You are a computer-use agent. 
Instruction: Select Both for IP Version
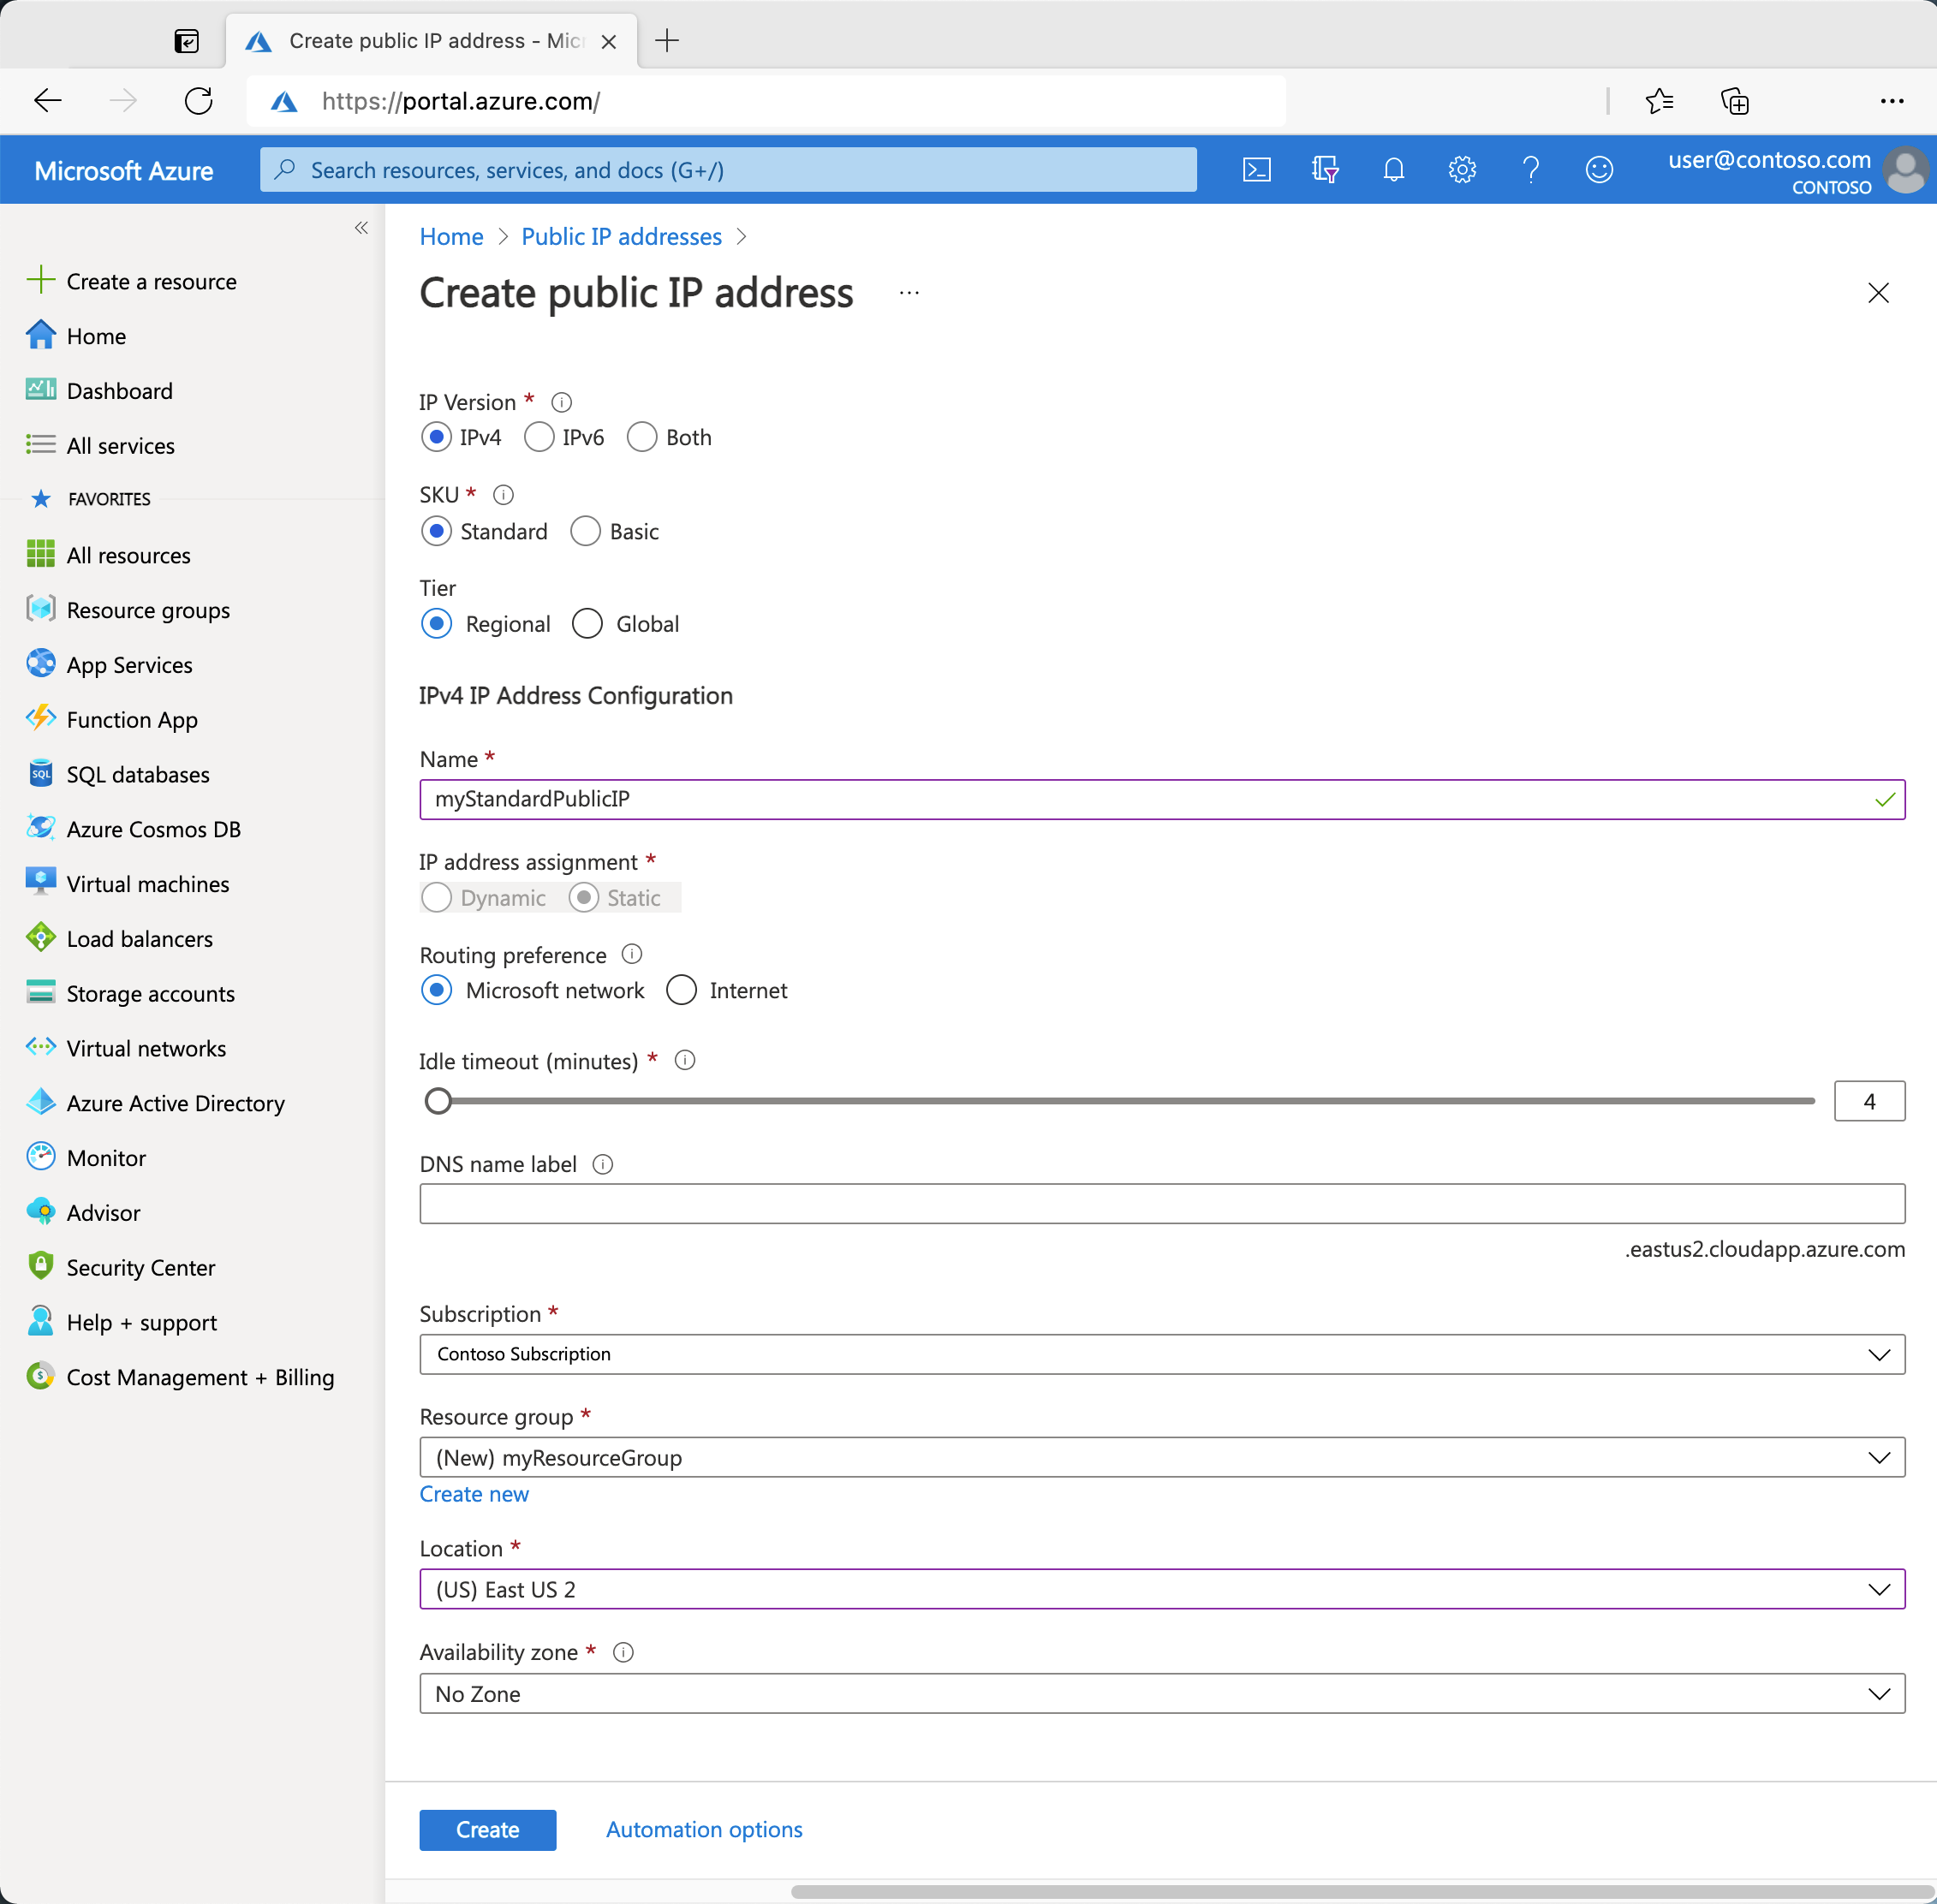(x=642, y=437)
